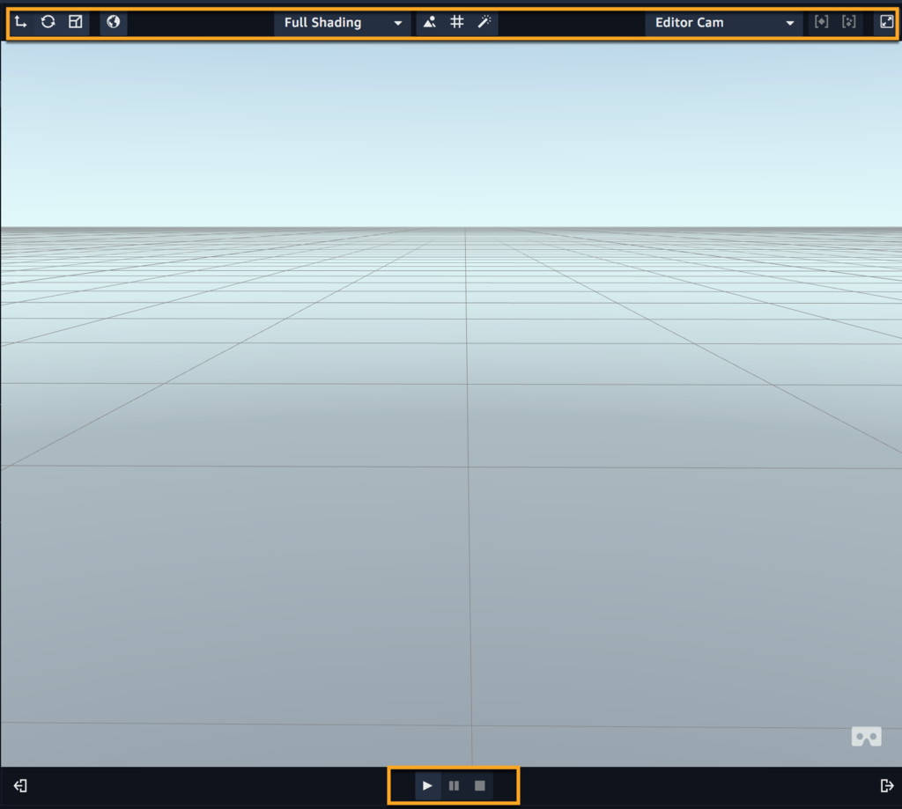Image resolution: width=902 pixels, height=809 pixels.
Task: Click the second bracket camera frame icon
Action: coord(848,22)
